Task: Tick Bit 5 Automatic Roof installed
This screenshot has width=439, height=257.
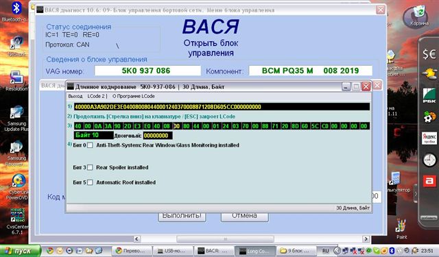Action: [x=90, y=182]
